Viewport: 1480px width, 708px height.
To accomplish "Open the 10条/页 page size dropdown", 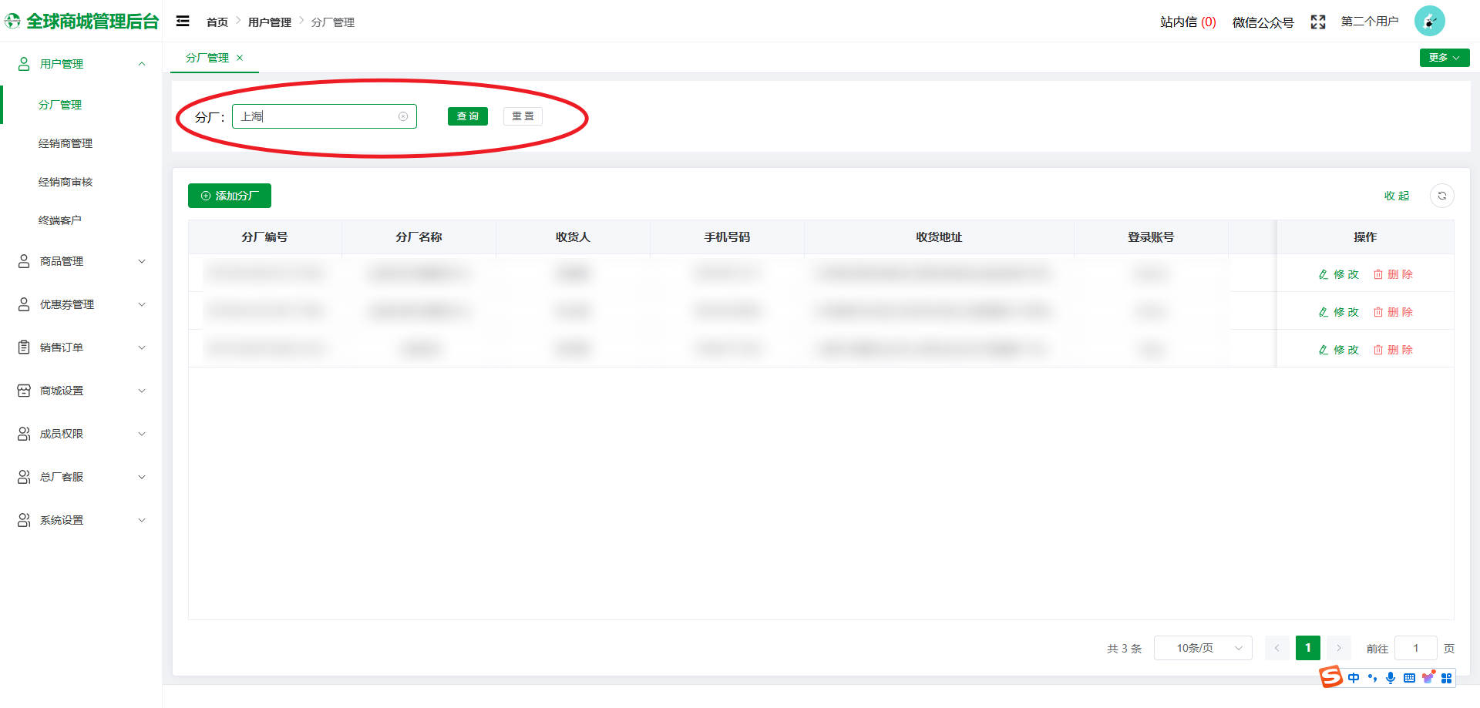I will pos(1202,648).
